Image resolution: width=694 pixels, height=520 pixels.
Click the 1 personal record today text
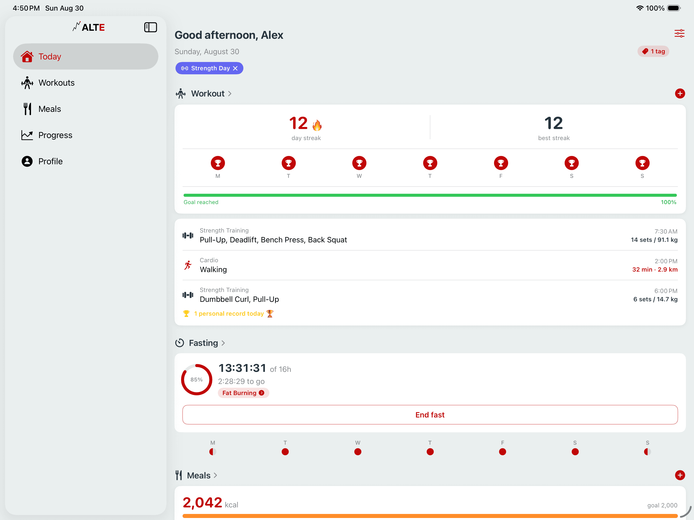(229, 314)
